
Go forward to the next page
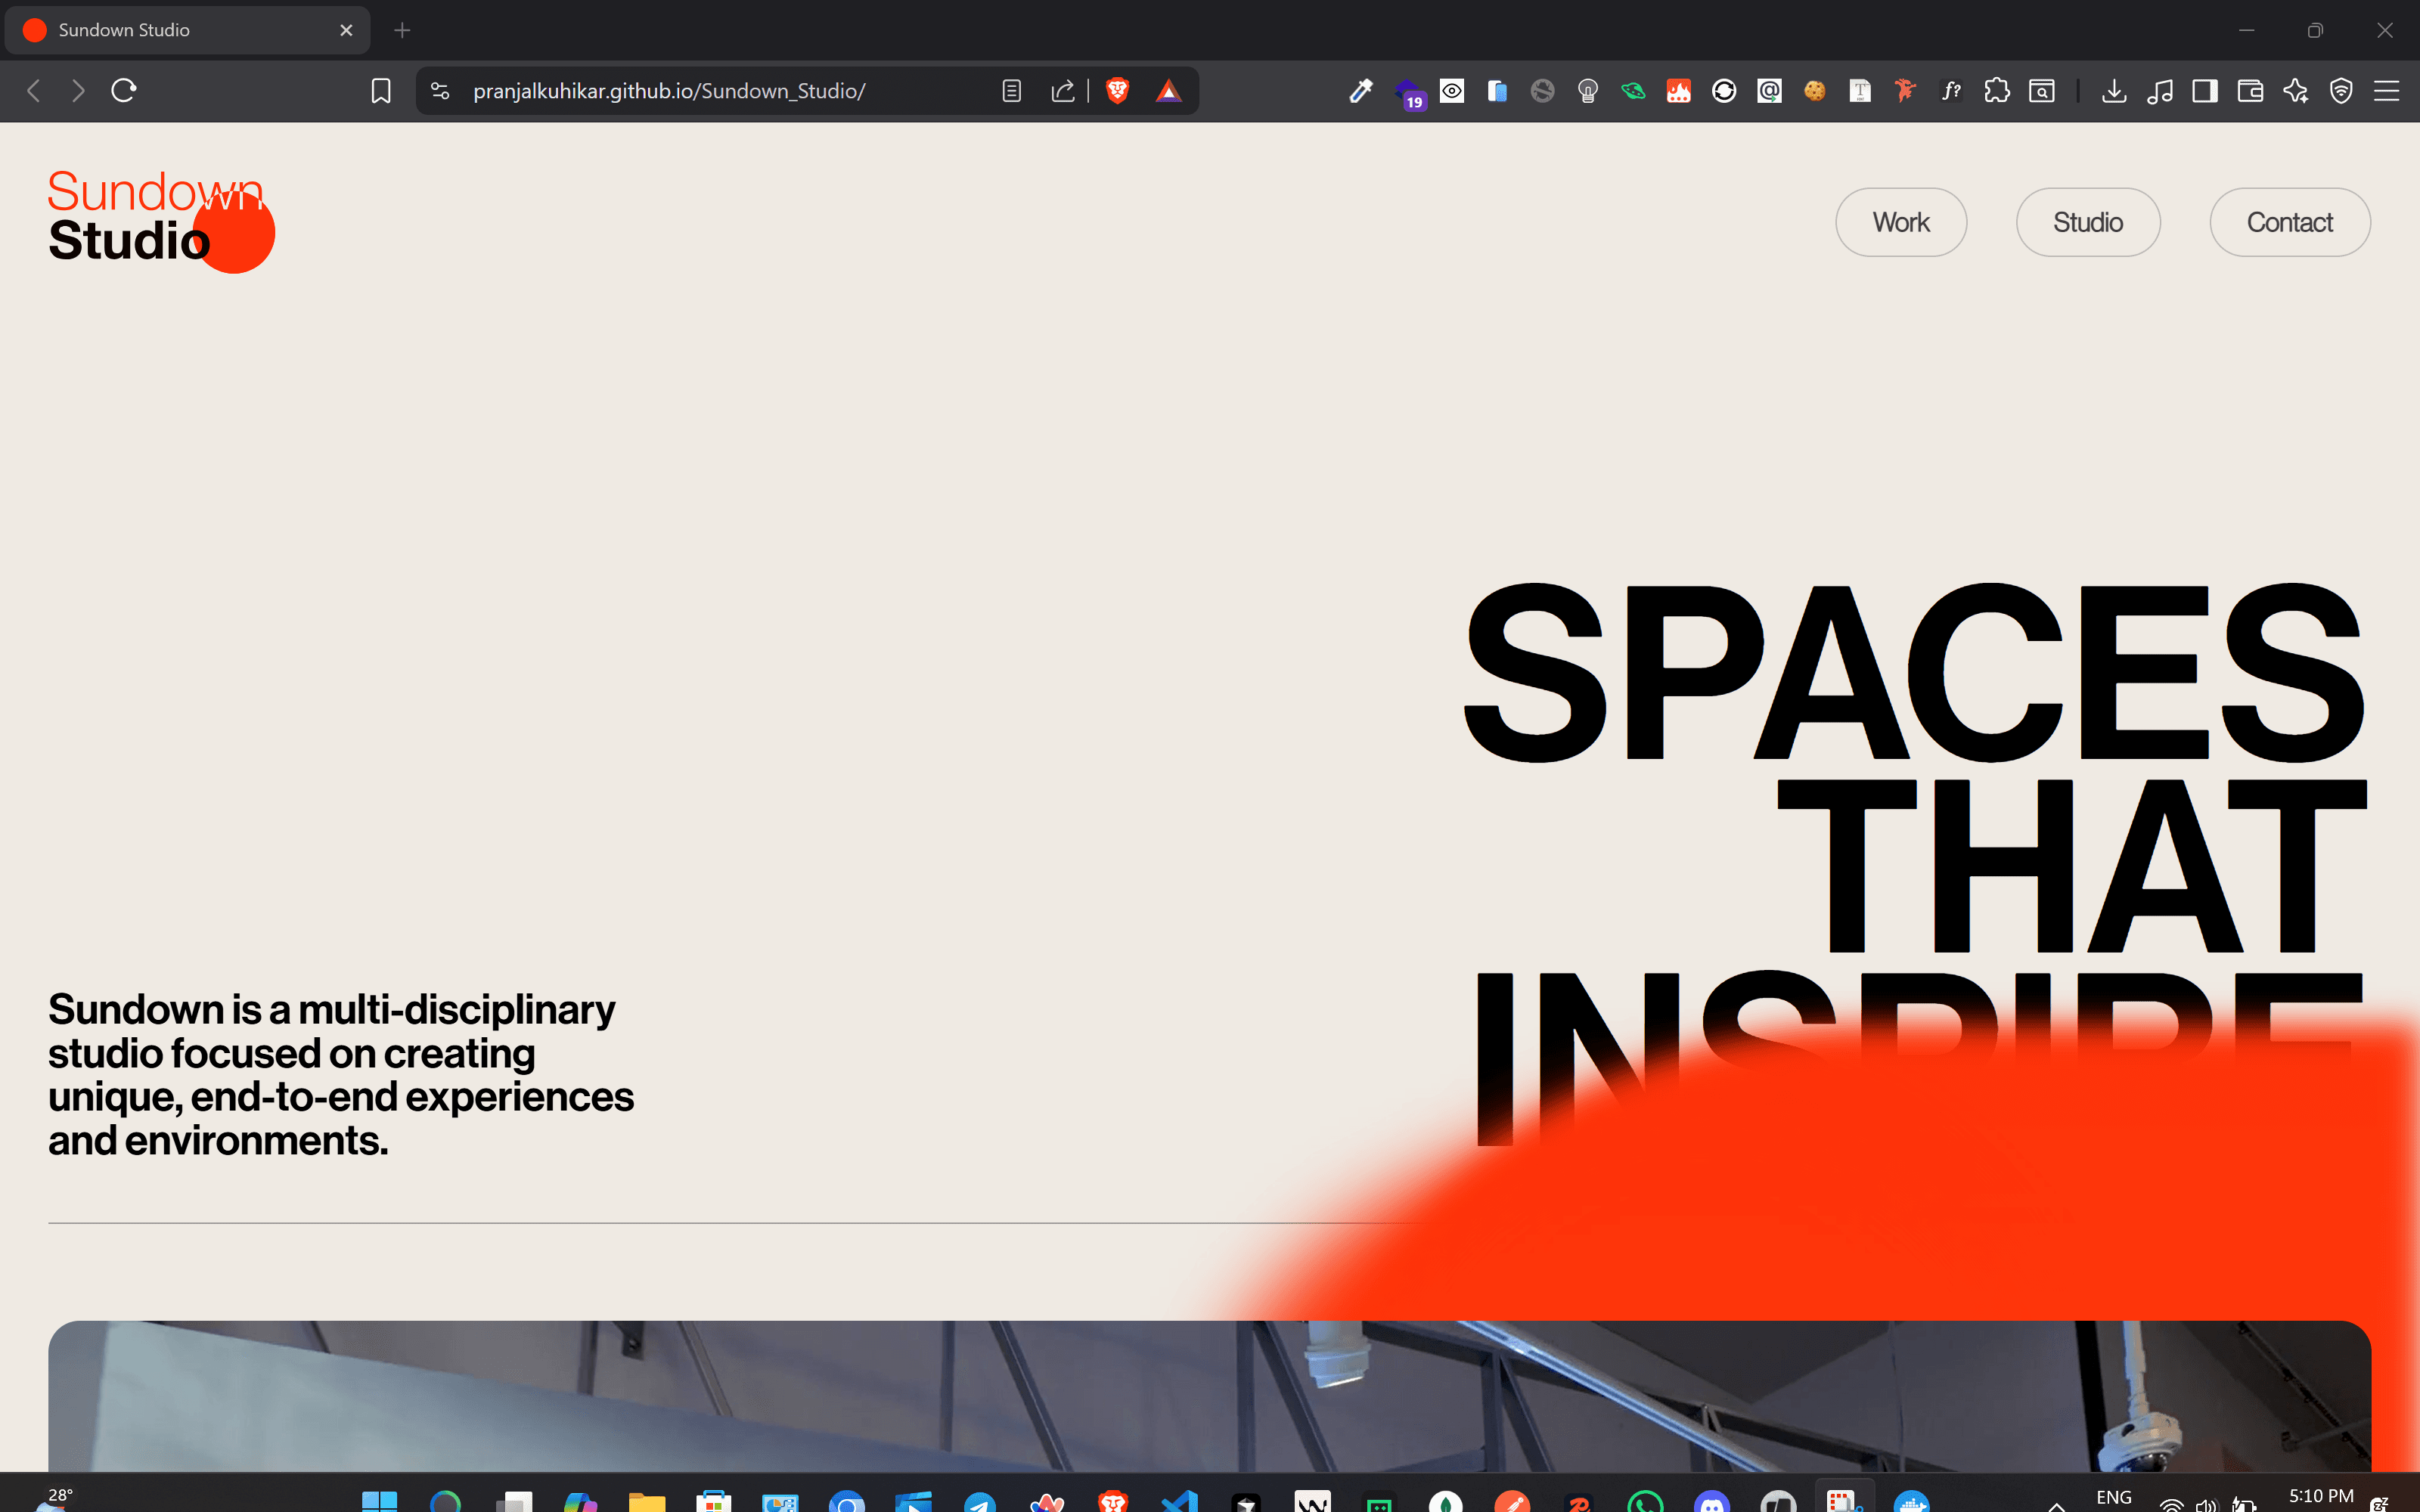[78, 91]
